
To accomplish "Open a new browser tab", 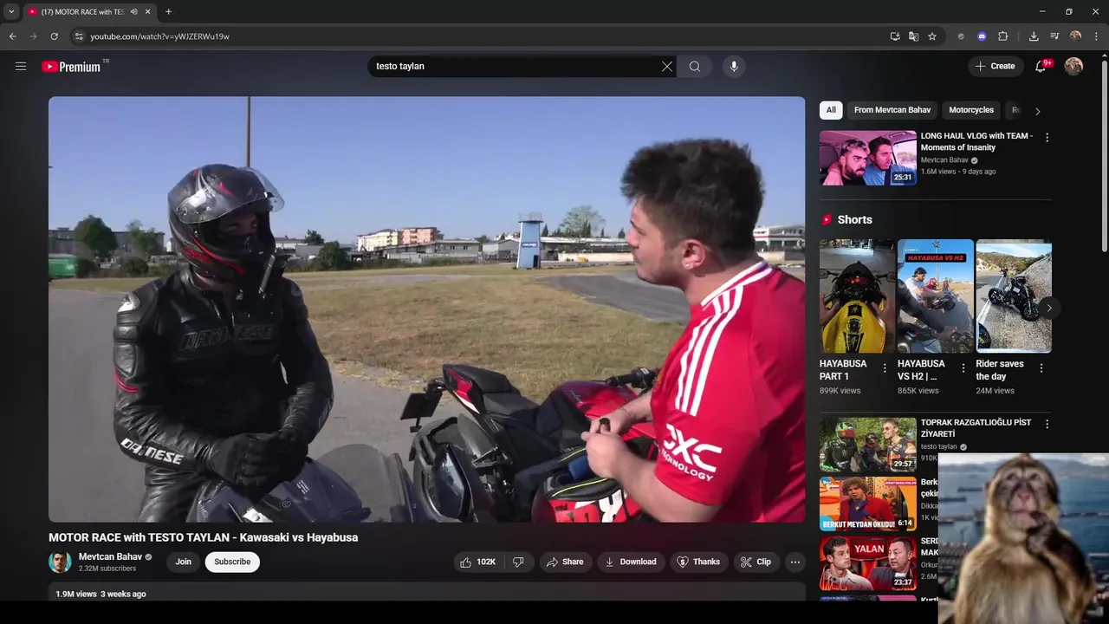I will [x=168, y=12].
